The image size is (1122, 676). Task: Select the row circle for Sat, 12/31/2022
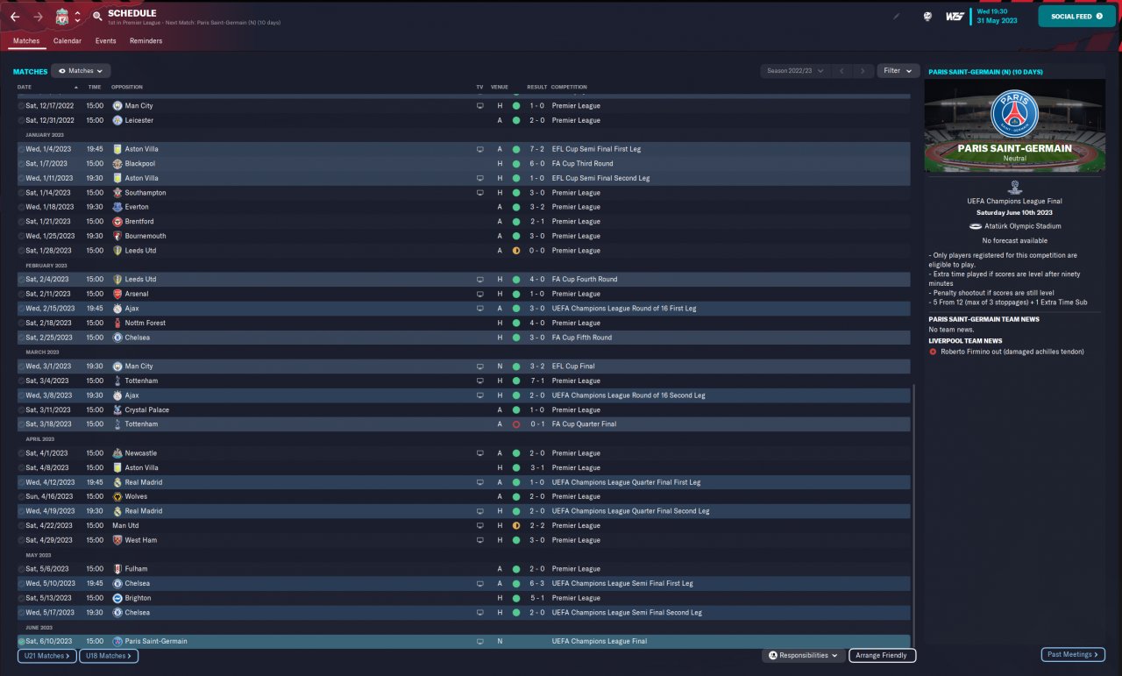21,120
